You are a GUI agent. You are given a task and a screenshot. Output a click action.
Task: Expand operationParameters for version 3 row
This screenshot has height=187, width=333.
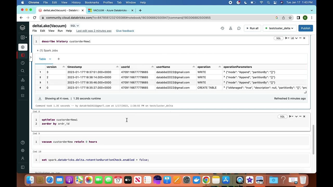[x=224, y=72]
